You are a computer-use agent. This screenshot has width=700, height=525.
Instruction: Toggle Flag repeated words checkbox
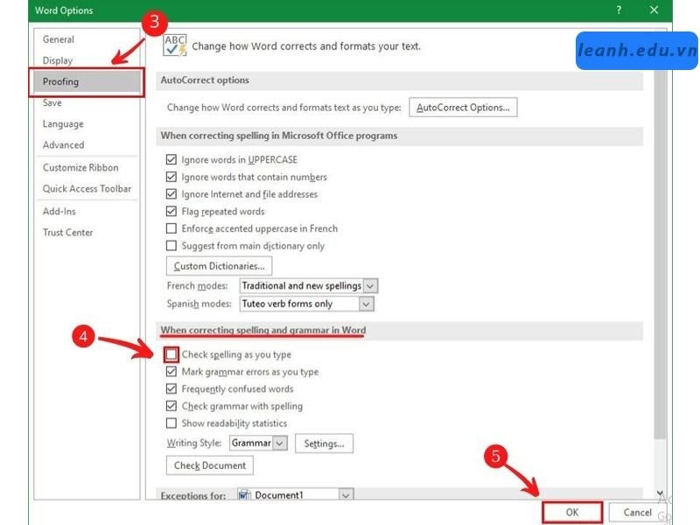(171, 211)
